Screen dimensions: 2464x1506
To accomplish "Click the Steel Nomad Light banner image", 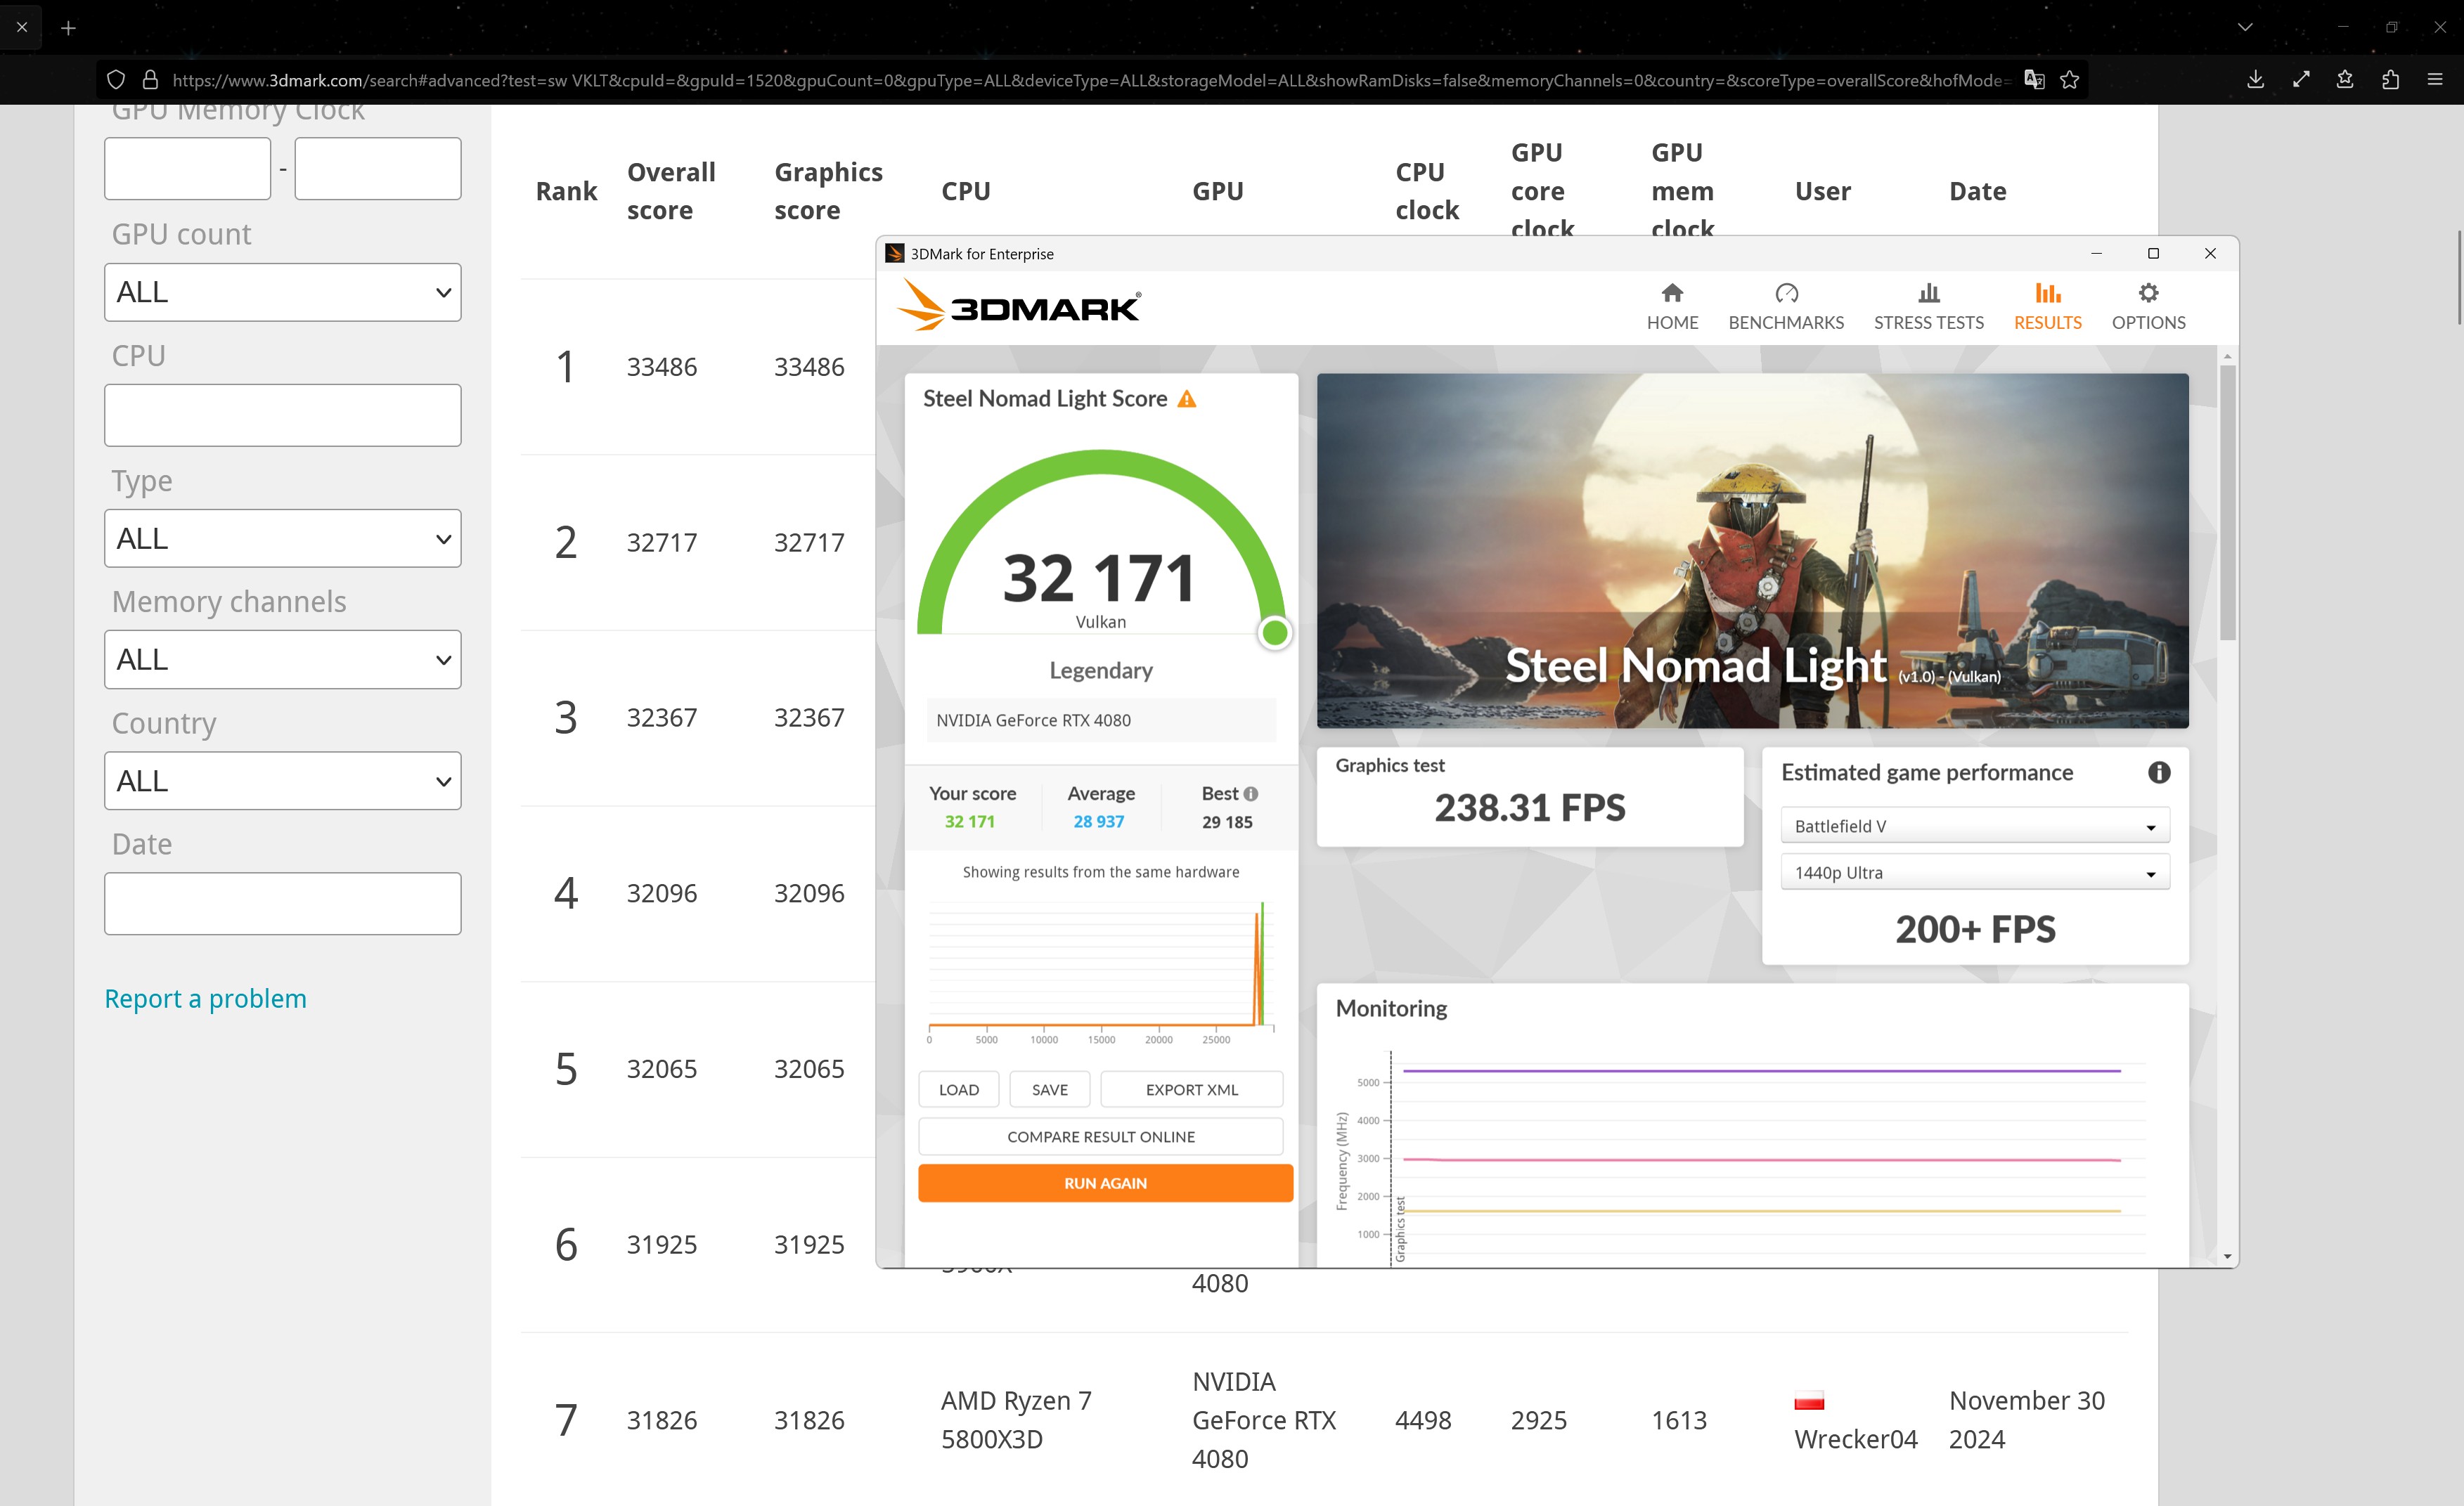I will [x=1752, y=551].
